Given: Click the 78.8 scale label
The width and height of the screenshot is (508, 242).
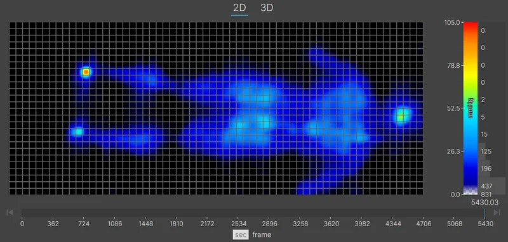Looking at the screenshot, I should 453,66.
